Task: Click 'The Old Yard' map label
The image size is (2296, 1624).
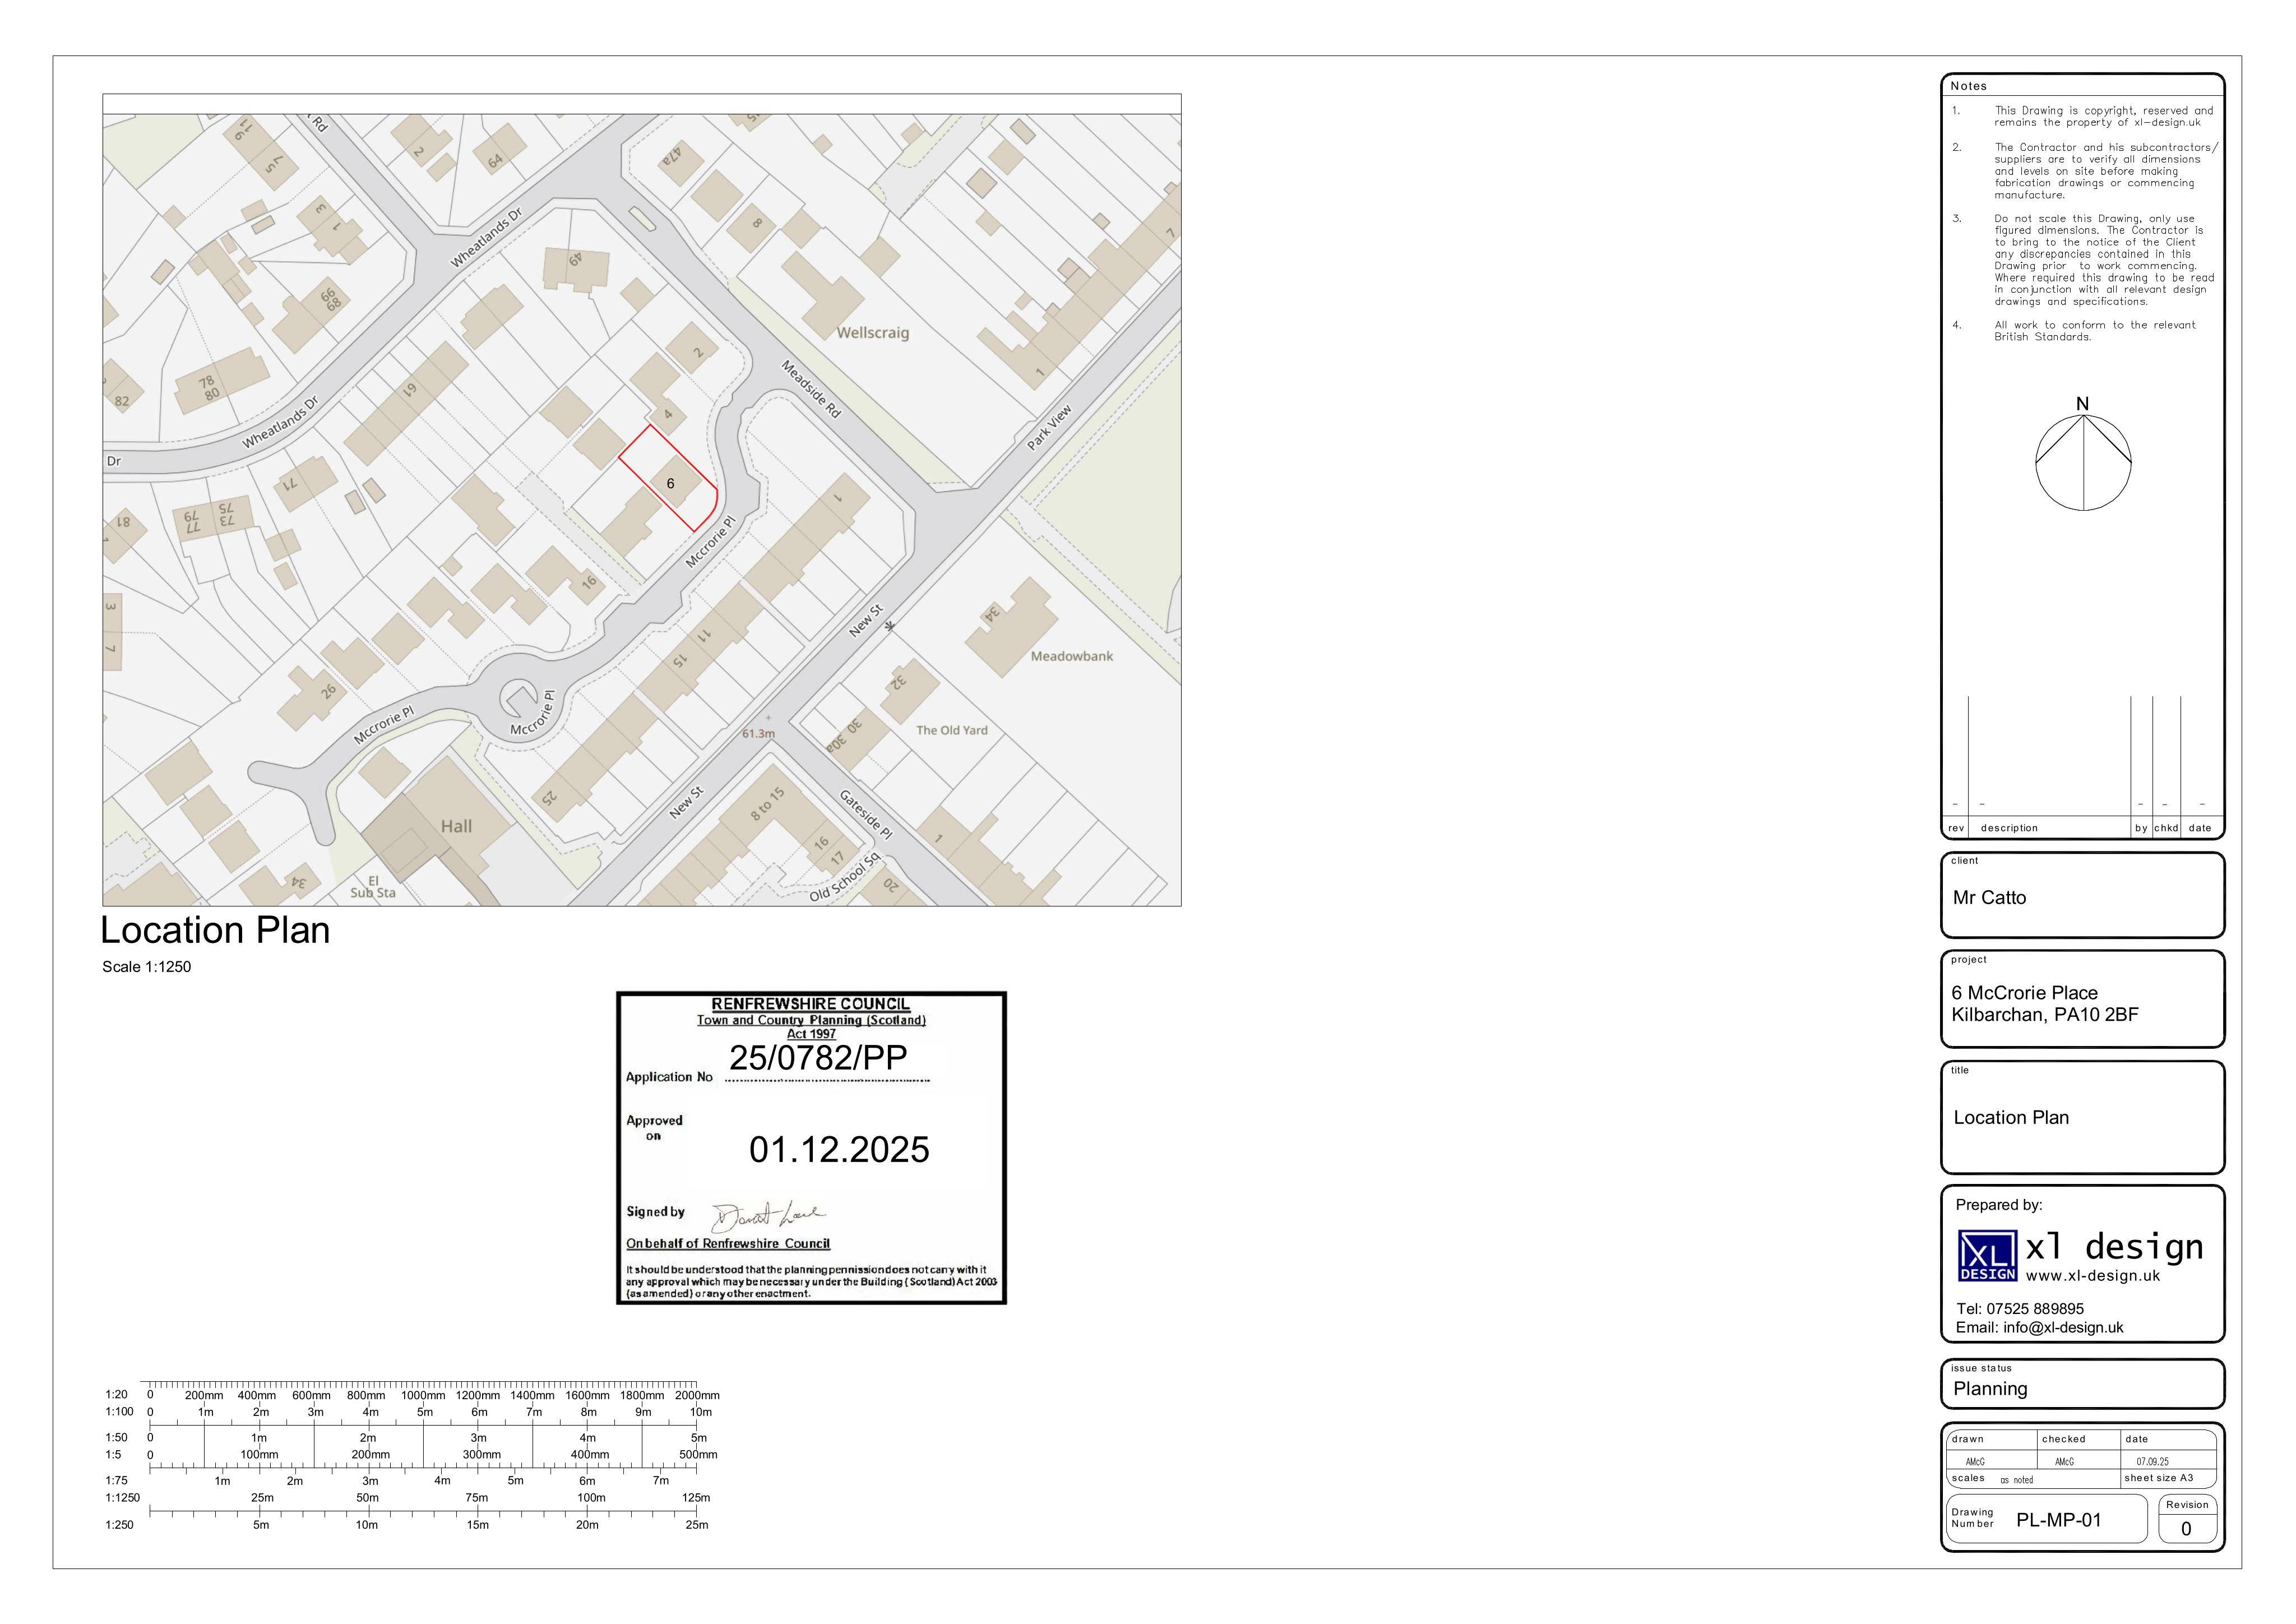Action: [x=952, y=730]
